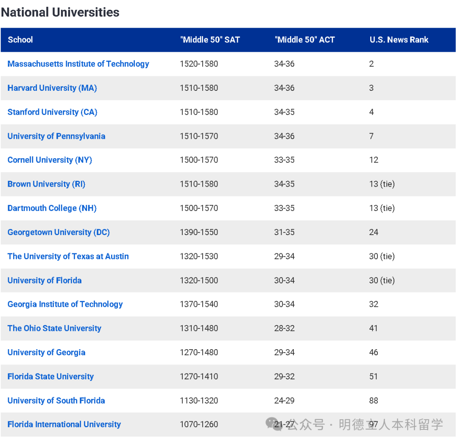Select Dartmouth College's rank 13 (tie)
This screenshot has height=443, width=458.
[x=382, y=208]
